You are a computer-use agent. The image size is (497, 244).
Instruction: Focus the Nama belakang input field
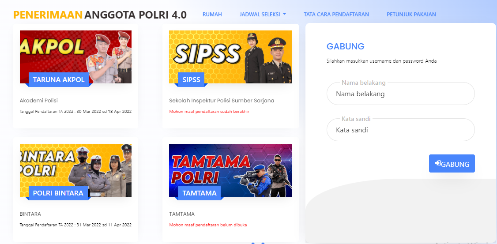point(401,94)
